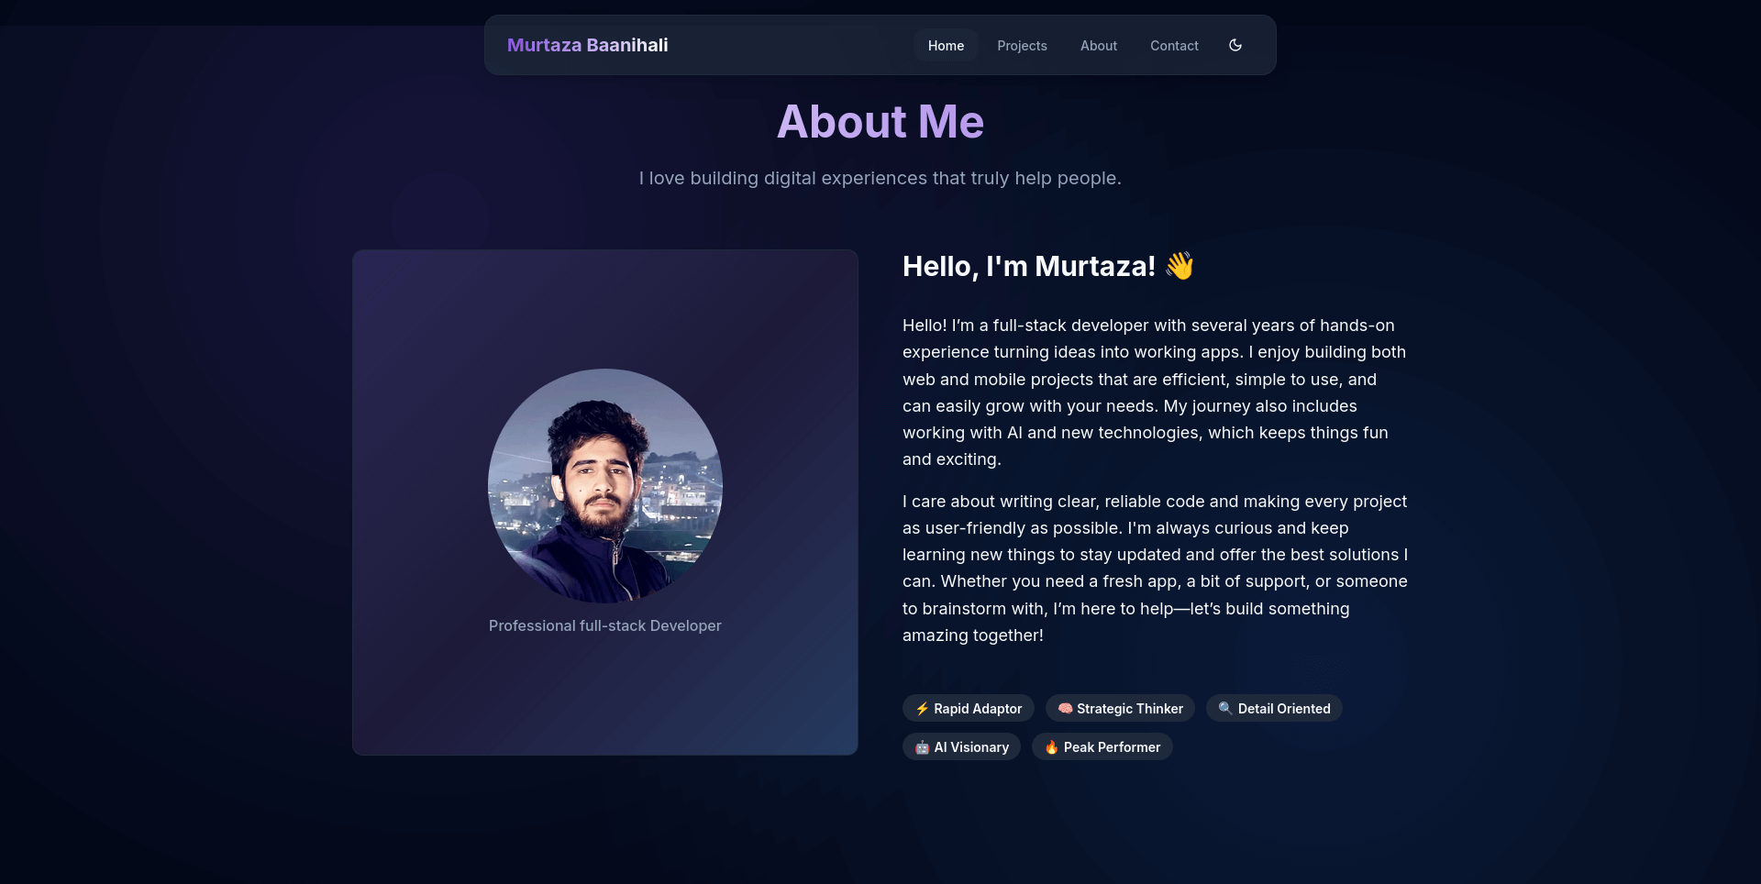This screenshot has width=1761, height=884.
Task: Go to the Home nav tab
Action: click(x=946, y=46)
